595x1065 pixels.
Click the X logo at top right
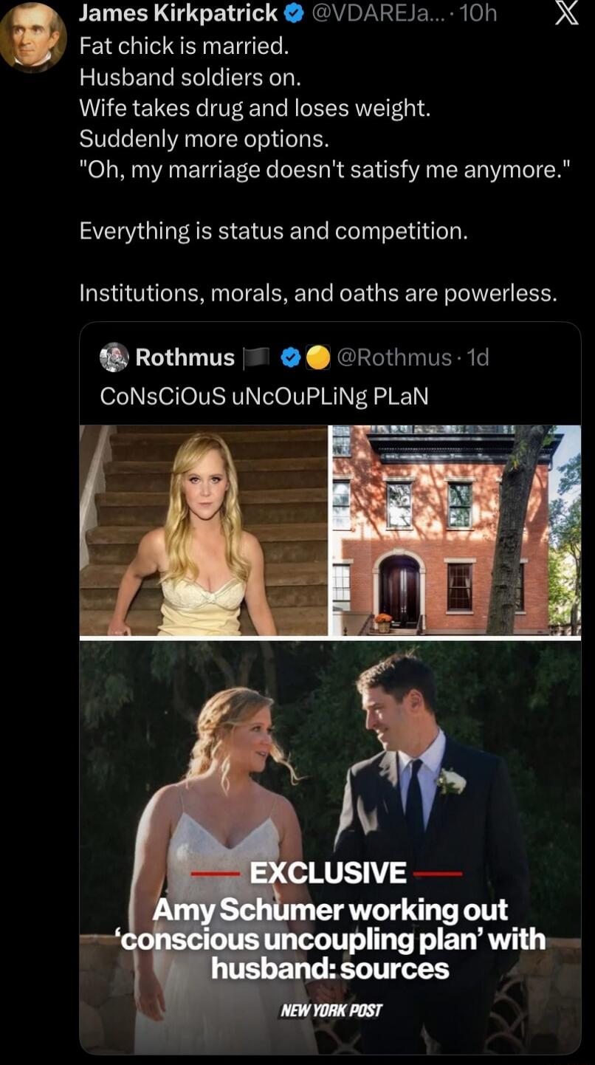[568, 13]
